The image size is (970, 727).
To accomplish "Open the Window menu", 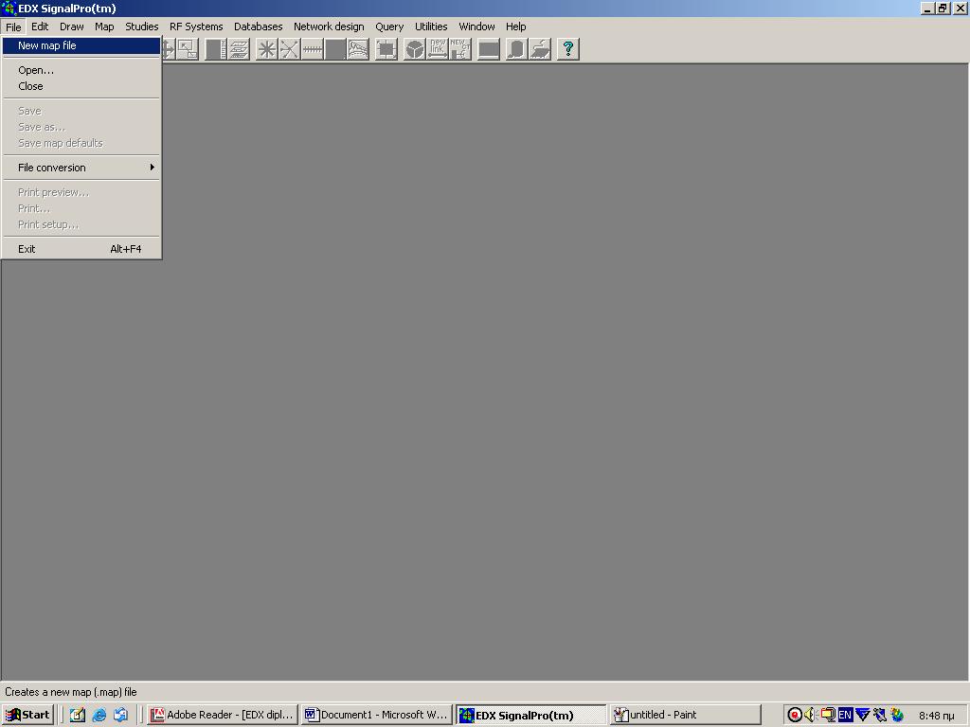I will [476, 27].
